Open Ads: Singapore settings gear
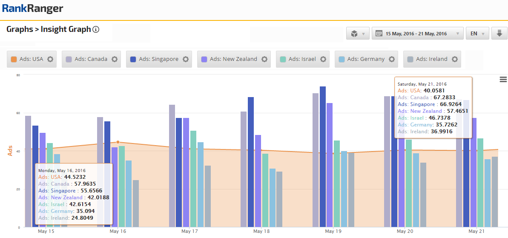 pos(185,59)
